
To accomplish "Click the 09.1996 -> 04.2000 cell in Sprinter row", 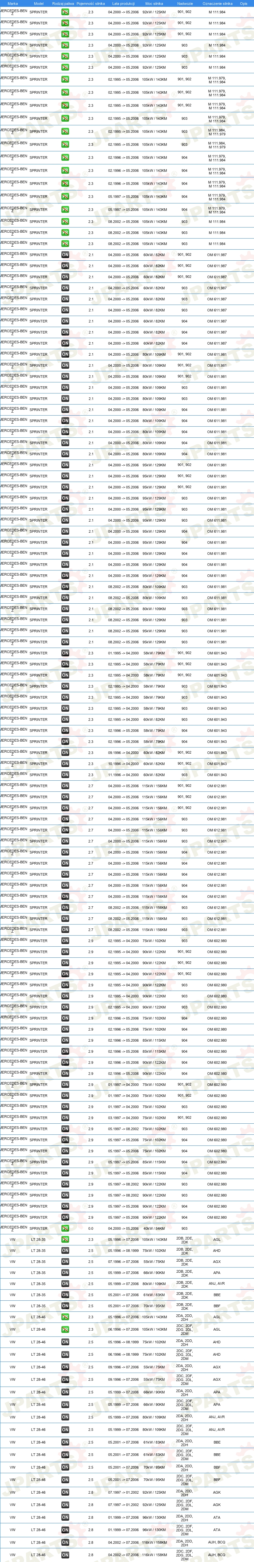I will [x=123, y=752].
